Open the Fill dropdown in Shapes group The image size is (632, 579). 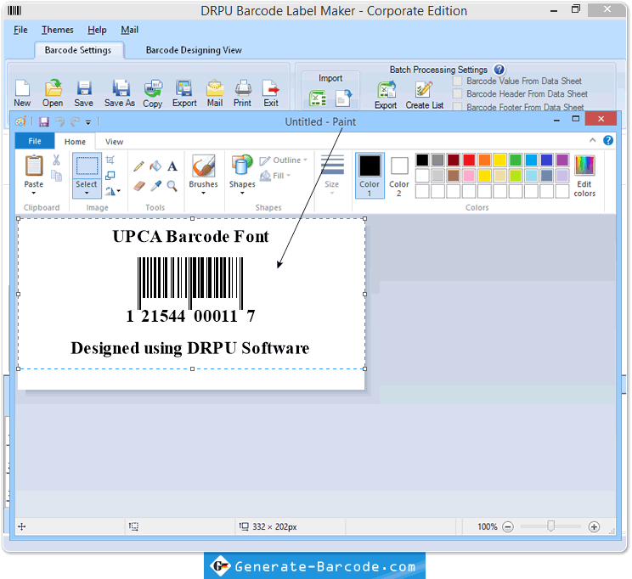point(275,176)
